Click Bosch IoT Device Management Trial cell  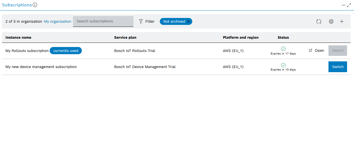pyautogui.click(x=145, y=67)
